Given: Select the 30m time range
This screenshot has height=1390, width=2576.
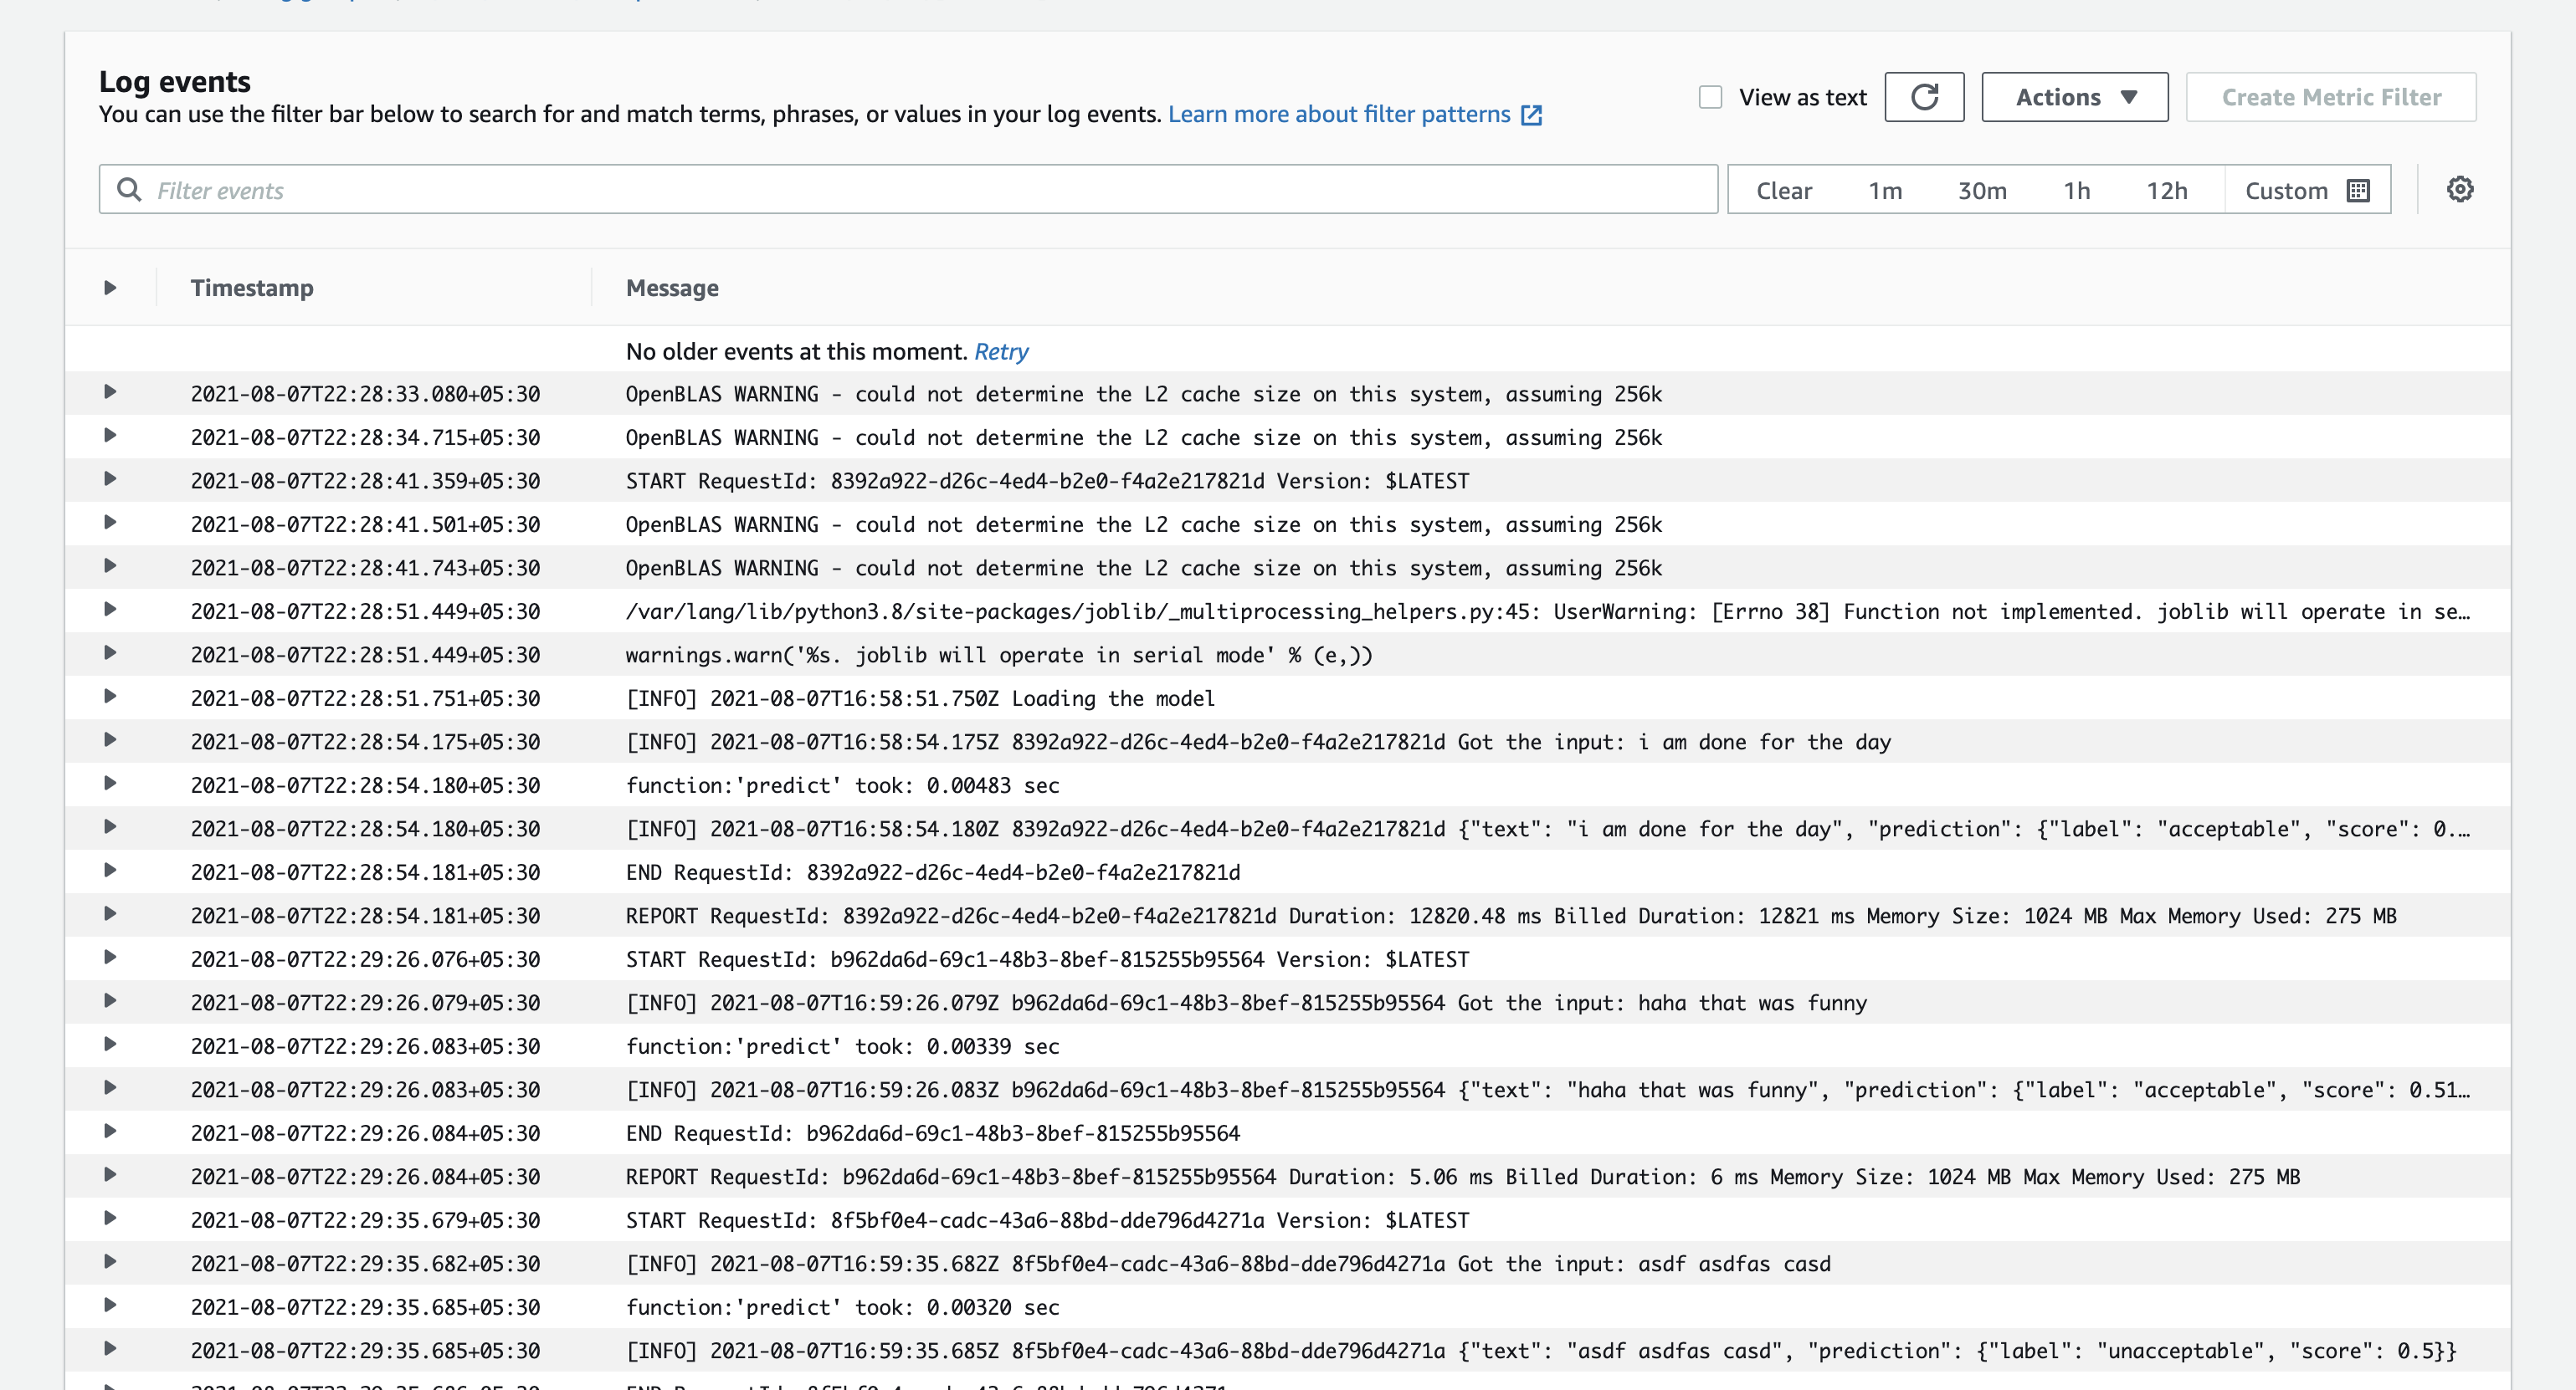Looking at the screenshot, I should pos(1981,191).
